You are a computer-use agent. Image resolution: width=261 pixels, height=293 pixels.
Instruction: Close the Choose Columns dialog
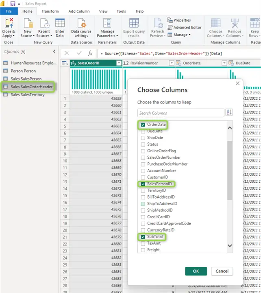pos(237,83)
